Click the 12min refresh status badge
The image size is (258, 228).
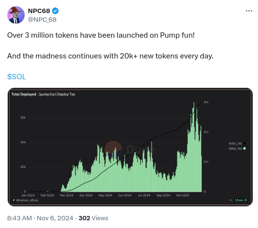241,200
